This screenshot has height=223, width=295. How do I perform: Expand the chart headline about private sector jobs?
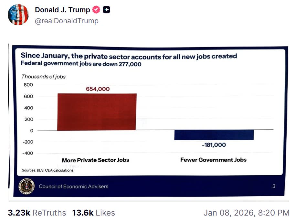tap(129, 56)
